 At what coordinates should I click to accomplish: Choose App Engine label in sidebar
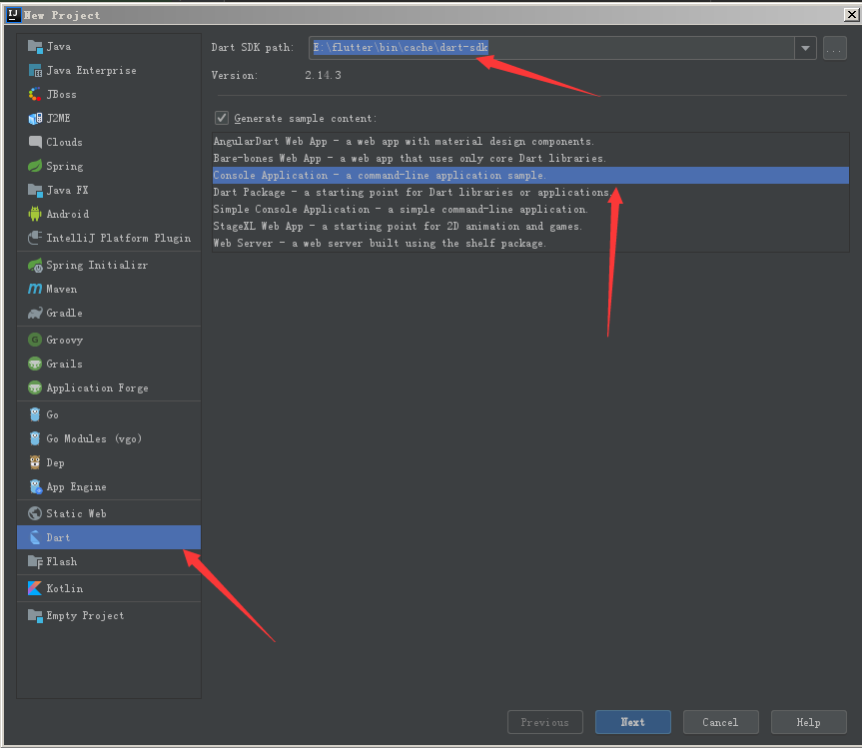click(x=77, y=487)
